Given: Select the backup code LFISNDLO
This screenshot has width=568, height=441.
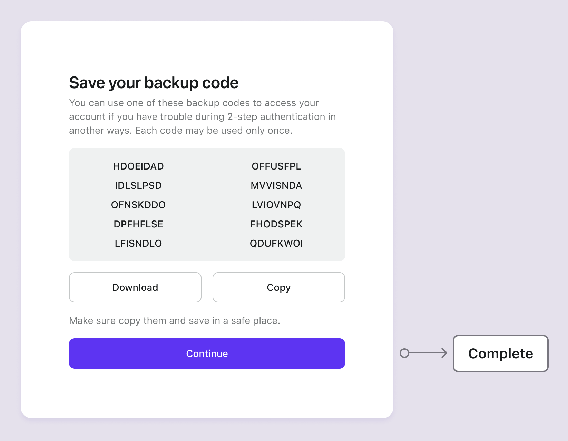Looking at the screenshot, I should tap(138, 243).
